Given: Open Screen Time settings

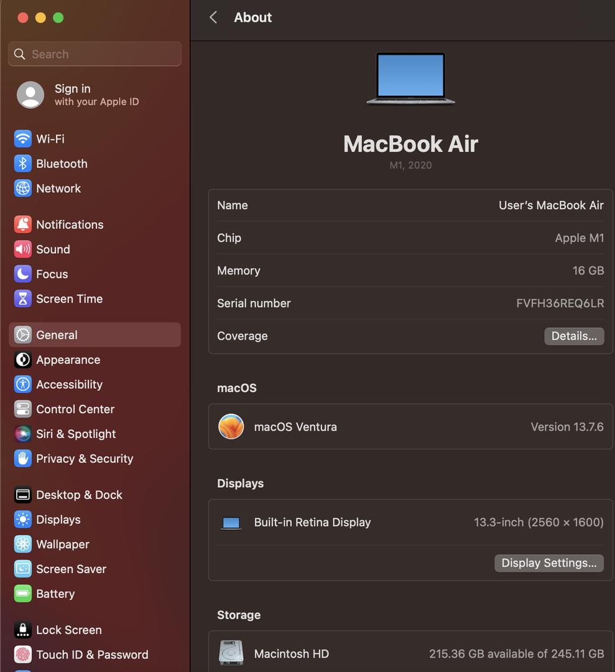Looking at the screenshot, I should tap(95, 299).
